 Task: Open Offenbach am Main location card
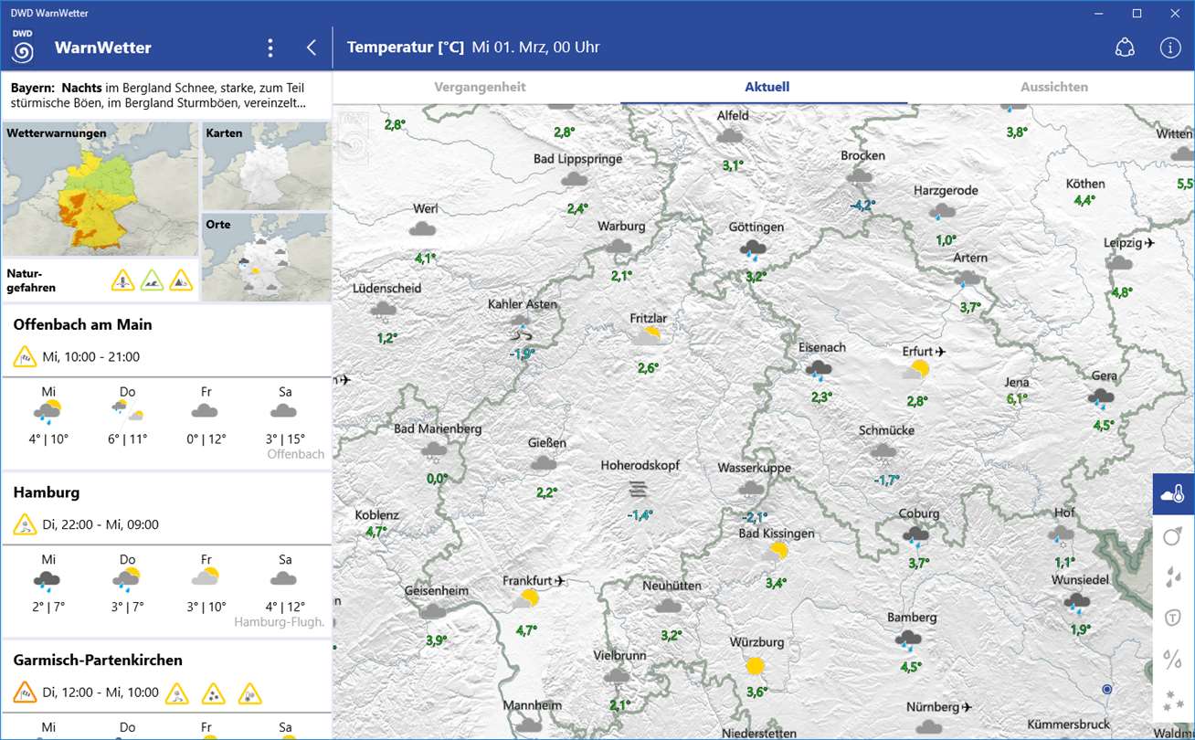[x=165, y=386]
